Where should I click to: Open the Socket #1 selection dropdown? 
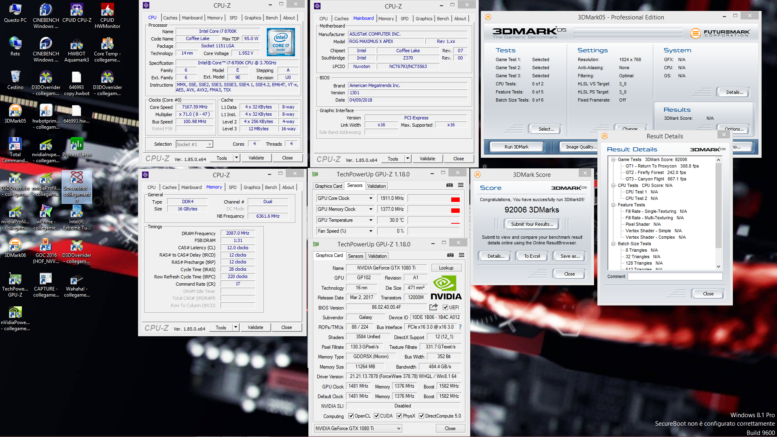point(195,144)
